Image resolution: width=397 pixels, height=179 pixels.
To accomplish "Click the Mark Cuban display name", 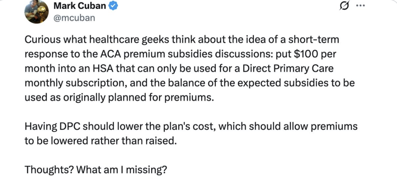I will [80, 6].
